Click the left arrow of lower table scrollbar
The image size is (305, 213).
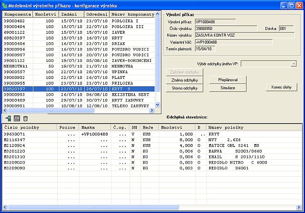click(5, 207)
